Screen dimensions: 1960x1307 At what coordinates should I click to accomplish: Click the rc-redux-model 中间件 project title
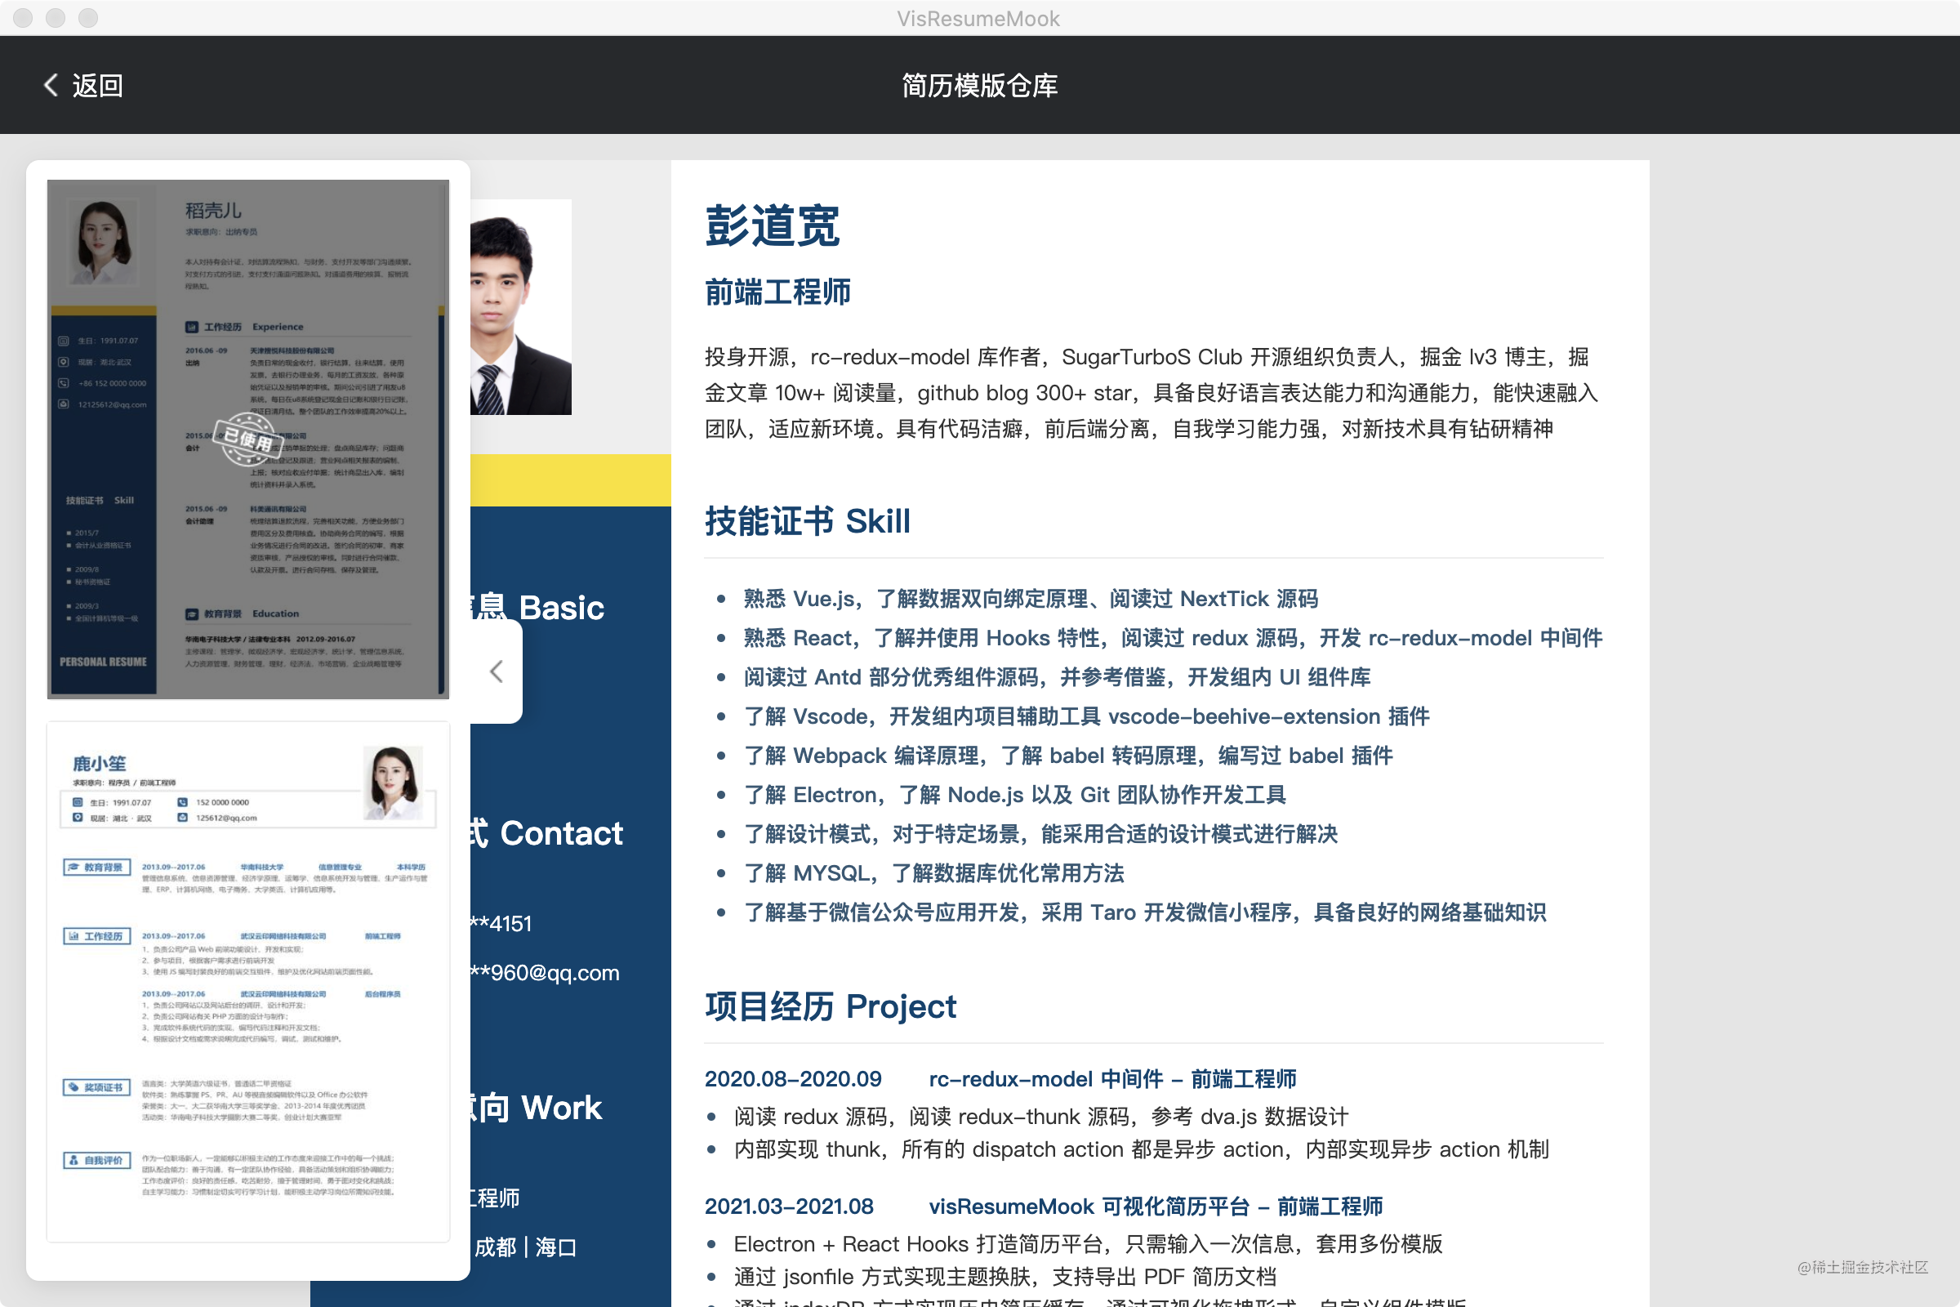tap(1111, 1078)
